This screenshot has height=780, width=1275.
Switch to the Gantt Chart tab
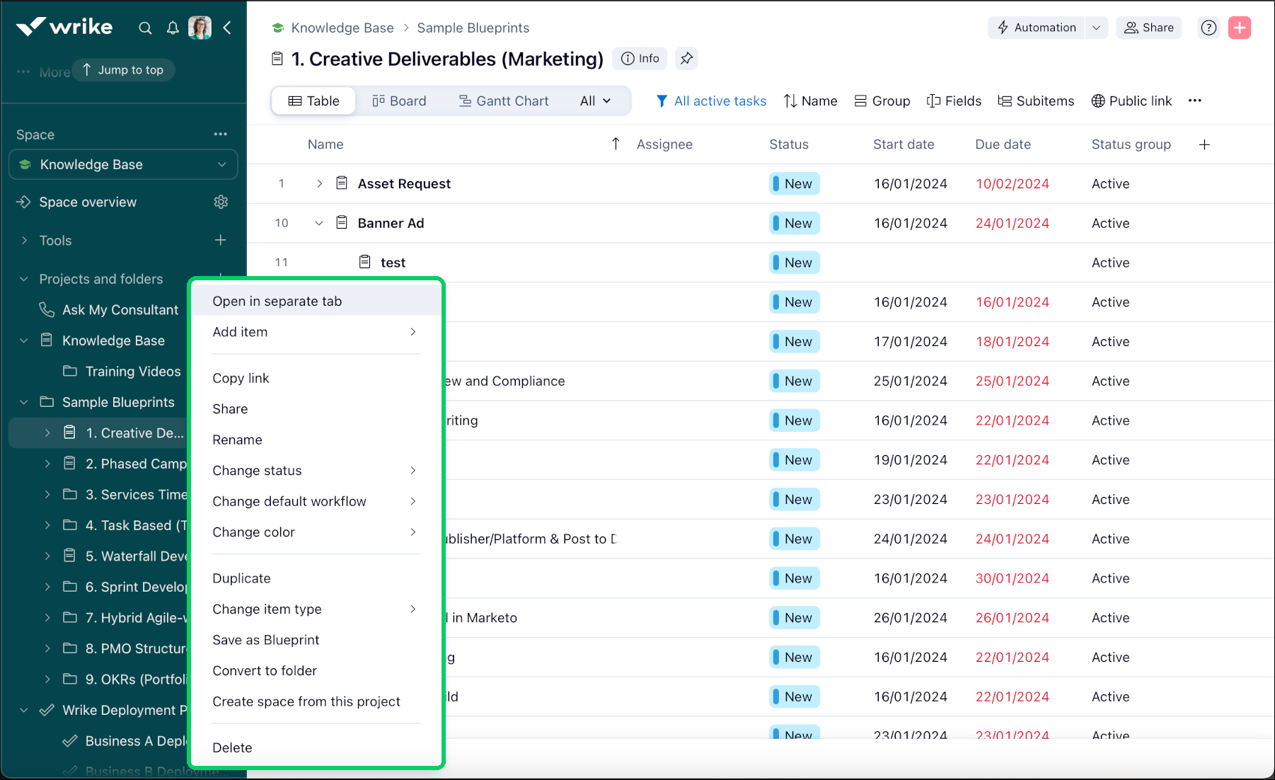click(503, 101)
